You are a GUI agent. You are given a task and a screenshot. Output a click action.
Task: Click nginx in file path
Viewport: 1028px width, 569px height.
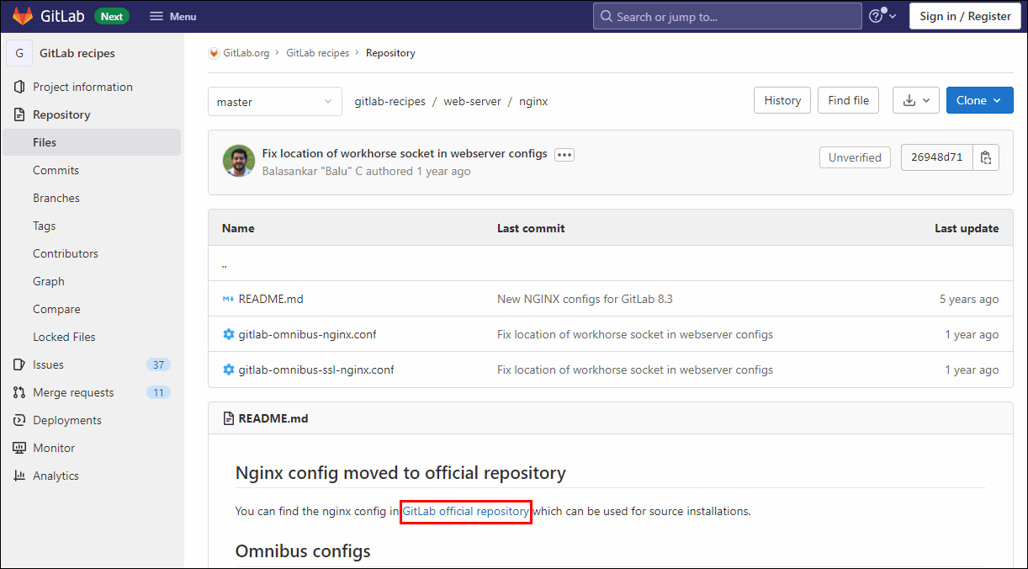click(533, 101)
